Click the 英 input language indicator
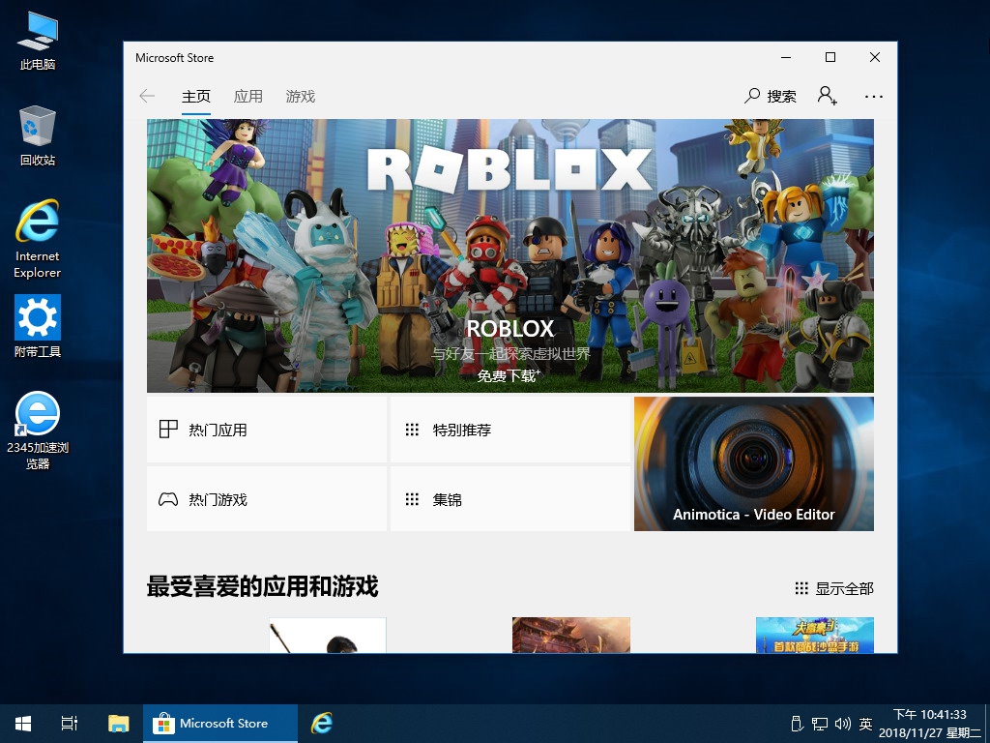Screen dimensions: 990x743 [865, 724]
